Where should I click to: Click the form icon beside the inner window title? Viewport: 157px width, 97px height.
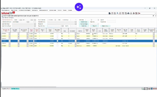point(2,16)
